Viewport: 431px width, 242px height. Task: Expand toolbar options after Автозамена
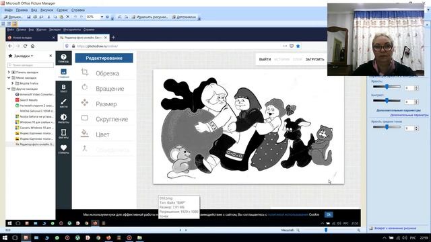[x=199, y=17]
